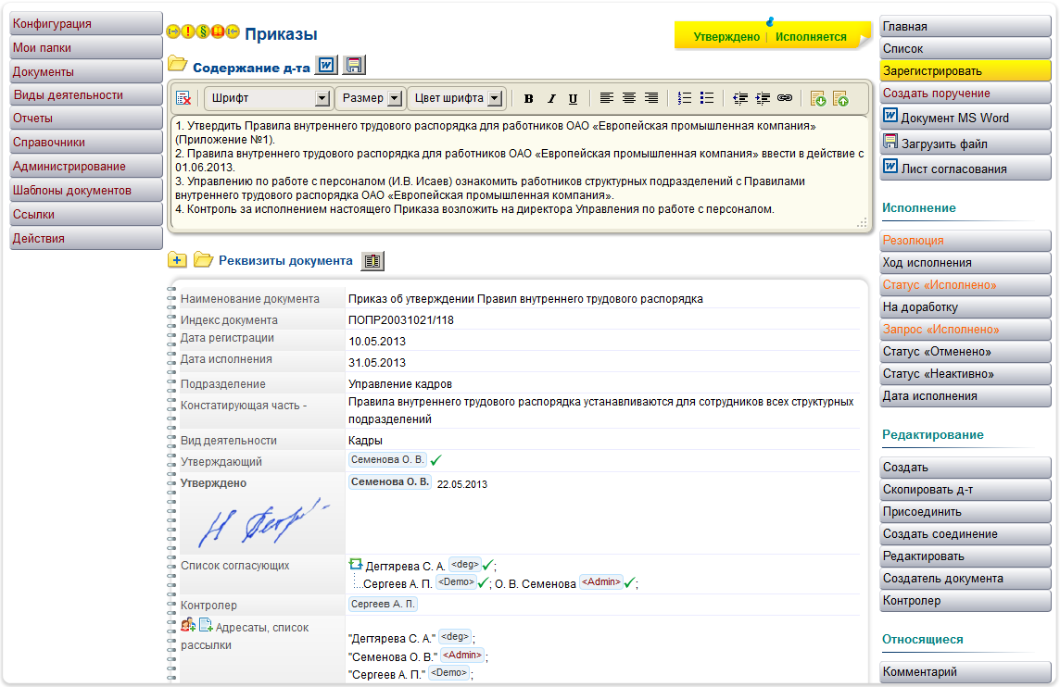Click the delete formatting icon at toolbar start
The width and height of the screenshot is (1060, 687).
(183, 97)
